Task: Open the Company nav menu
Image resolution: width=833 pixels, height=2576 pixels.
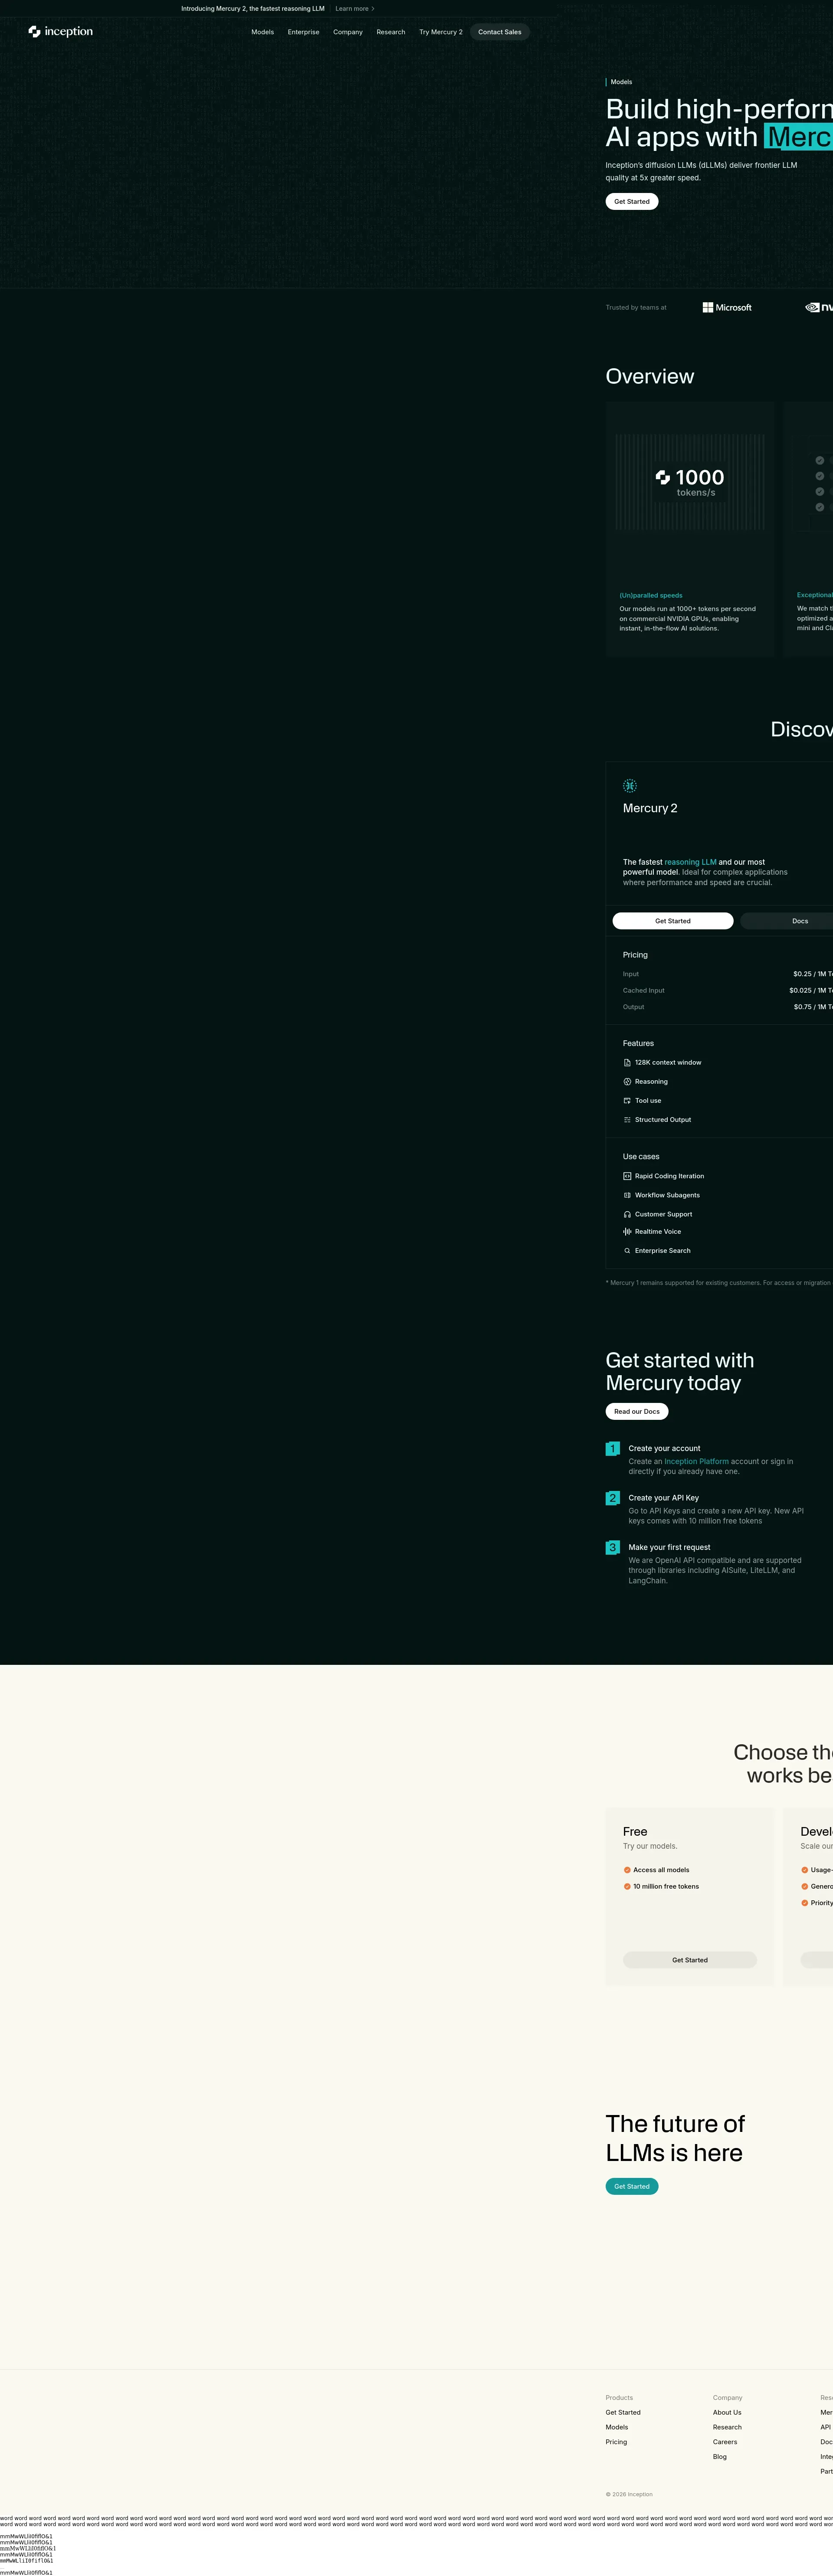Action: tap(348, 32)
